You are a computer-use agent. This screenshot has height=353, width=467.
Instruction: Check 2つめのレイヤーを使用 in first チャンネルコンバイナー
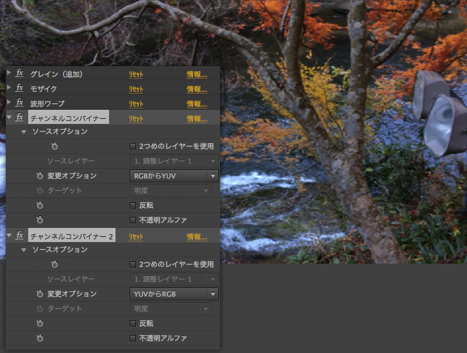[x=133, y=146]
